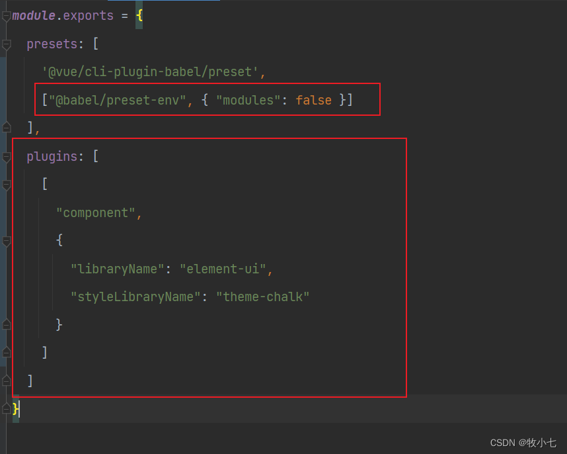The height and width of the screenshot is (454, 567).
Task: Click the "@babel/preset-env" string
Action: click(118, 101)
